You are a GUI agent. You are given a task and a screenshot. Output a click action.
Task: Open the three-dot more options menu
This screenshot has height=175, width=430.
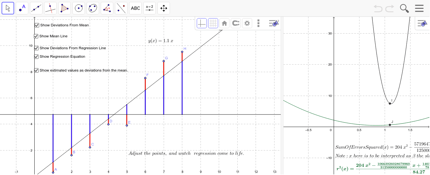(x=258, y=23)
